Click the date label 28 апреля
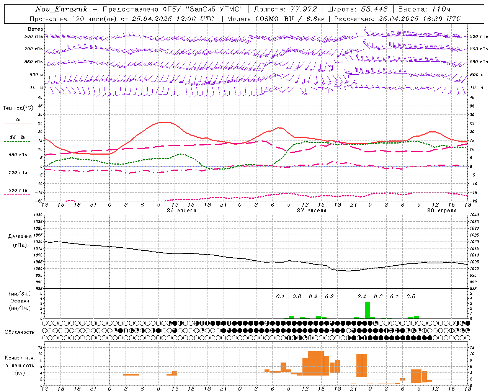Image resolution: width=490 pixels, height=392 pixels. (442, 210)
